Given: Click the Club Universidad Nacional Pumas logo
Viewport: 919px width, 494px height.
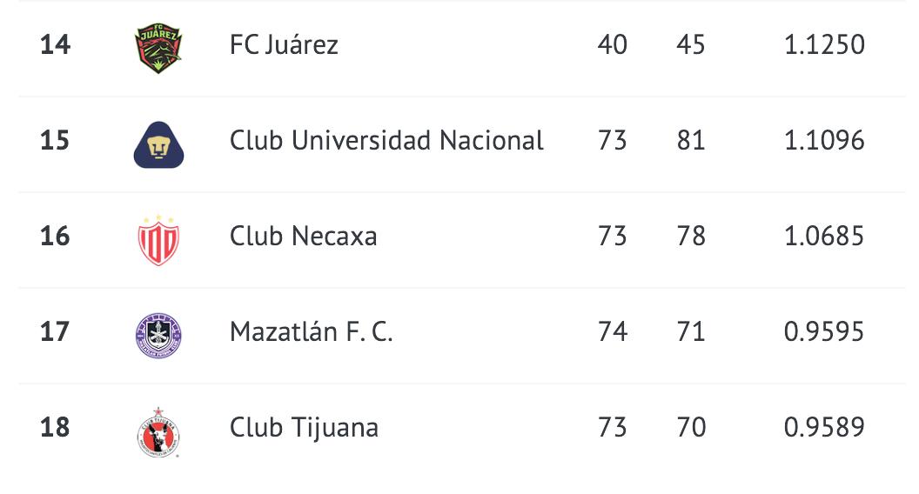Looking at the screenshot, I should pos(159,144).
